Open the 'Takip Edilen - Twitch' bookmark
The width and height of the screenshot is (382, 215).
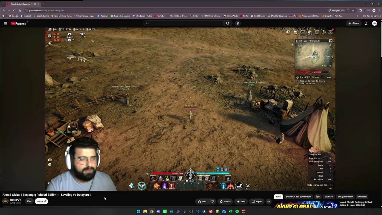(142, 16)
